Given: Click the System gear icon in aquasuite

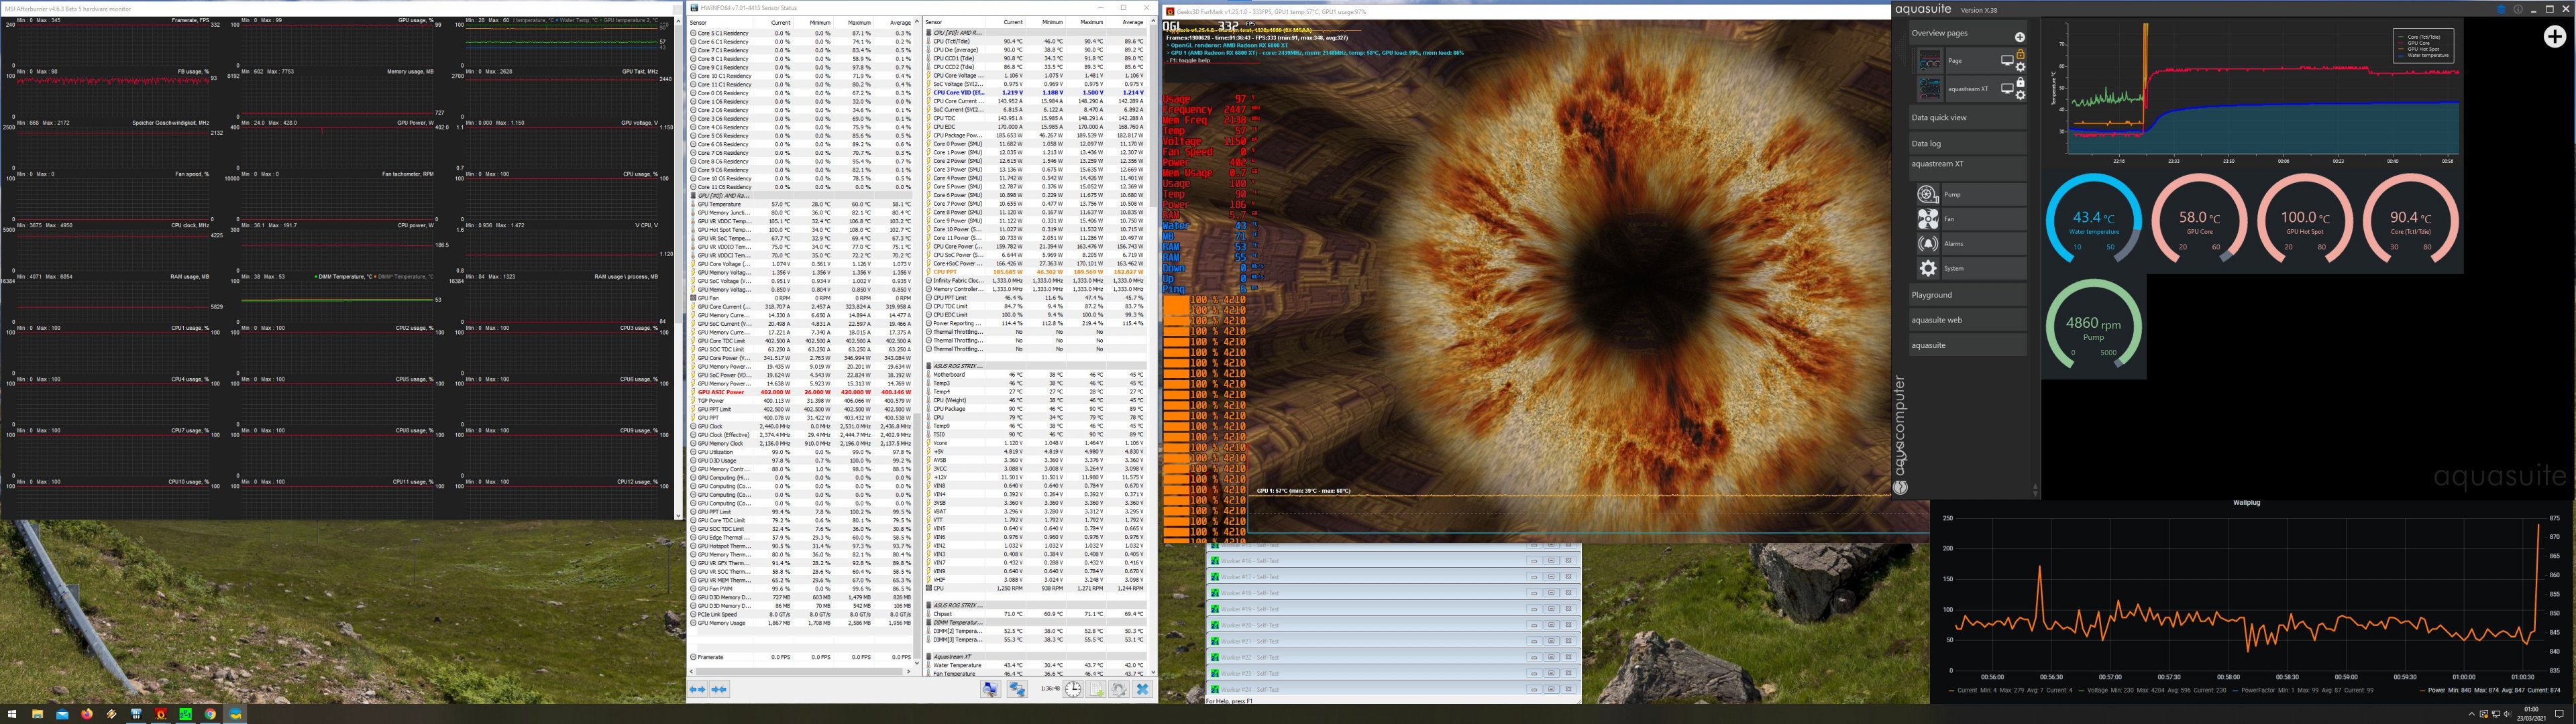Looking at the screenshot, I should [1928, 268].
